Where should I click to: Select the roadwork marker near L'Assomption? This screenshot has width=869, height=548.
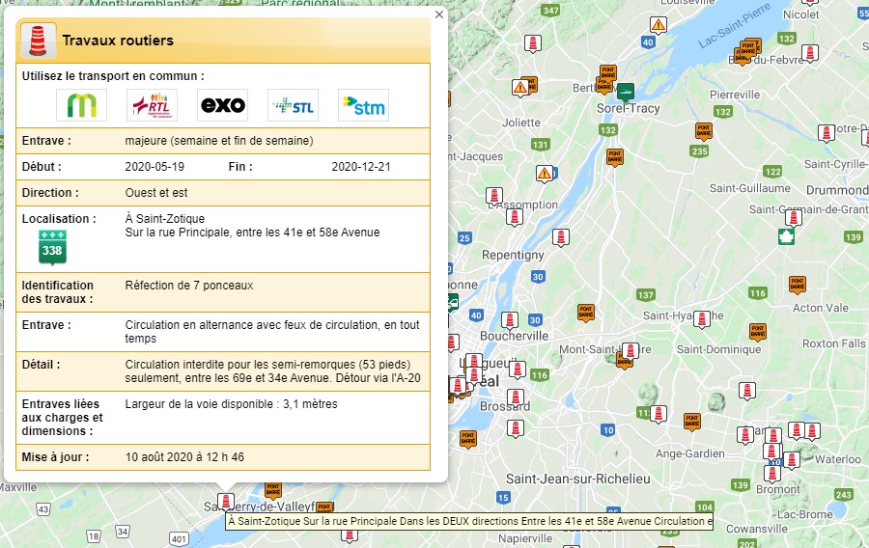pos(493,195)
